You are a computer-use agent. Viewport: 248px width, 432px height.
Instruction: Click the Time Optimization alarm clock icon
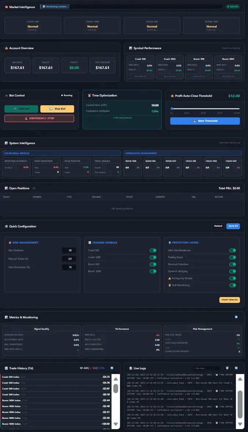click(x=89, y=95)
